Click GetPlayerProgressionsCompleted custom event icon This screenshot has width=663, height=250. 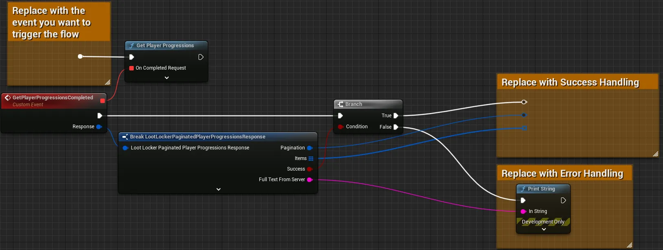7,98
